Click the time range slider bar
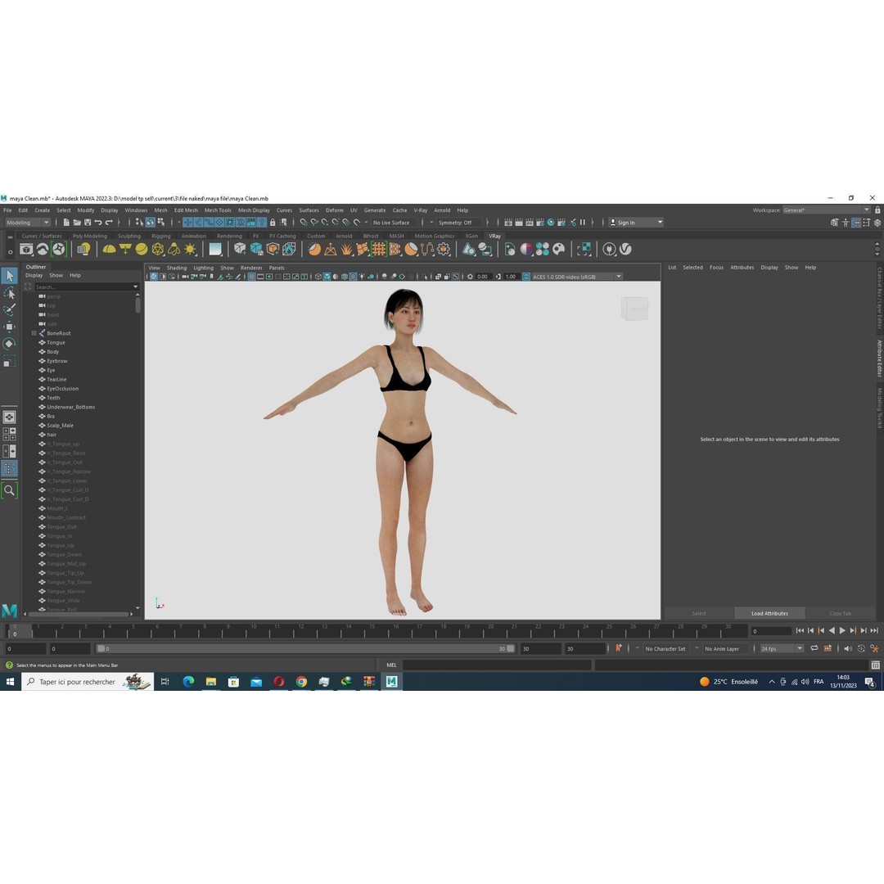Image resolution: width=884 pixels, height=884 pixels. (305, 649)
